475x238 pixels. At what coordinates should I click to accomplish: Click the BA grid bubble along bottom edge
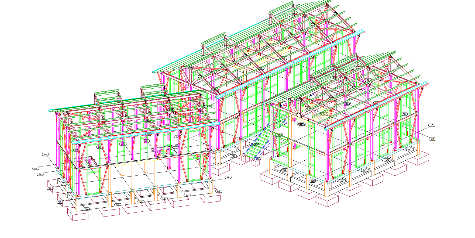(187, 196)
